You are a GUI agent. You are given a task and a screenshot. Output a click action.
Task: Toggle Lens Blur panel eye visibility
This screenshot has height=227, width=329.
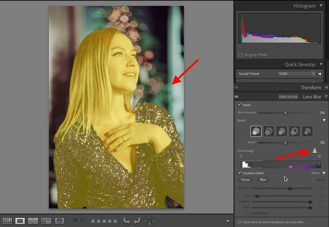(237, 97)
